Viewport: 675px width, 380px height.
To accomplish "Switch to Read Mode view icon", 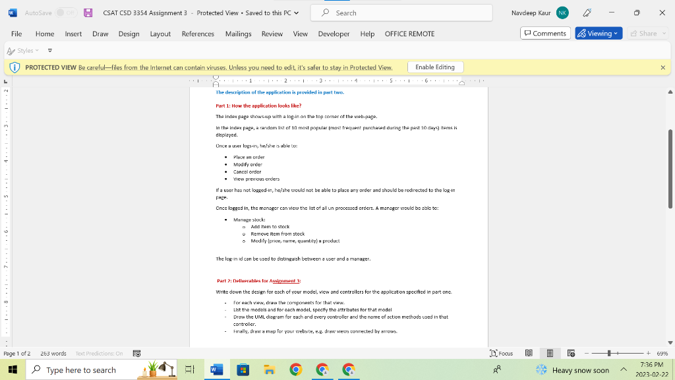I will coord(529,354).
